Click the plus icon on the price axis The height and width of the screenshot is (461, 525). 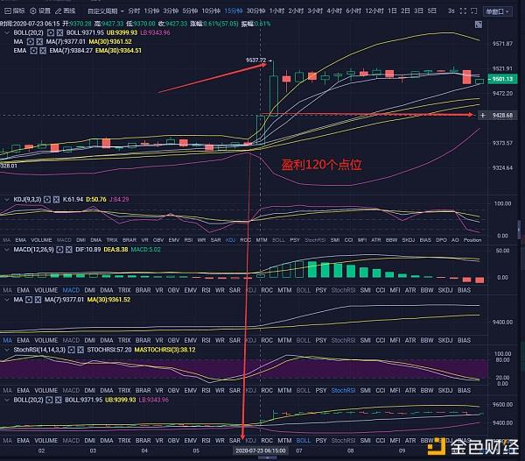pyautogui.click(x=482, y=115)
